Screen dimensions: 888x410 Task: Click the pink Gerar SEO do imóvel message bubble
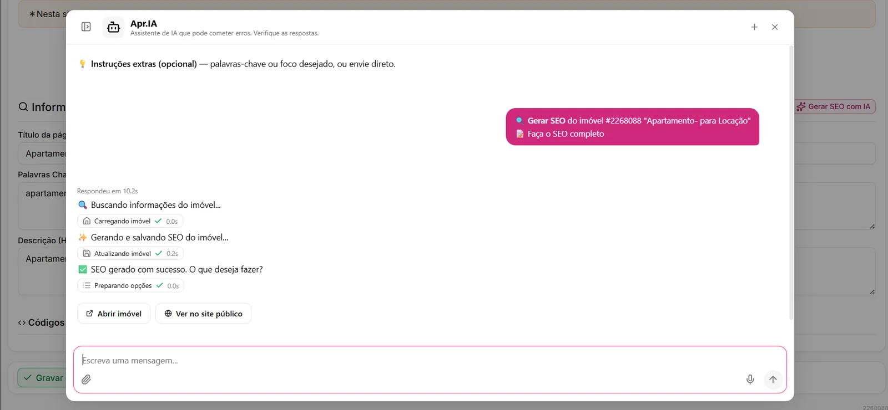point(632,127)
